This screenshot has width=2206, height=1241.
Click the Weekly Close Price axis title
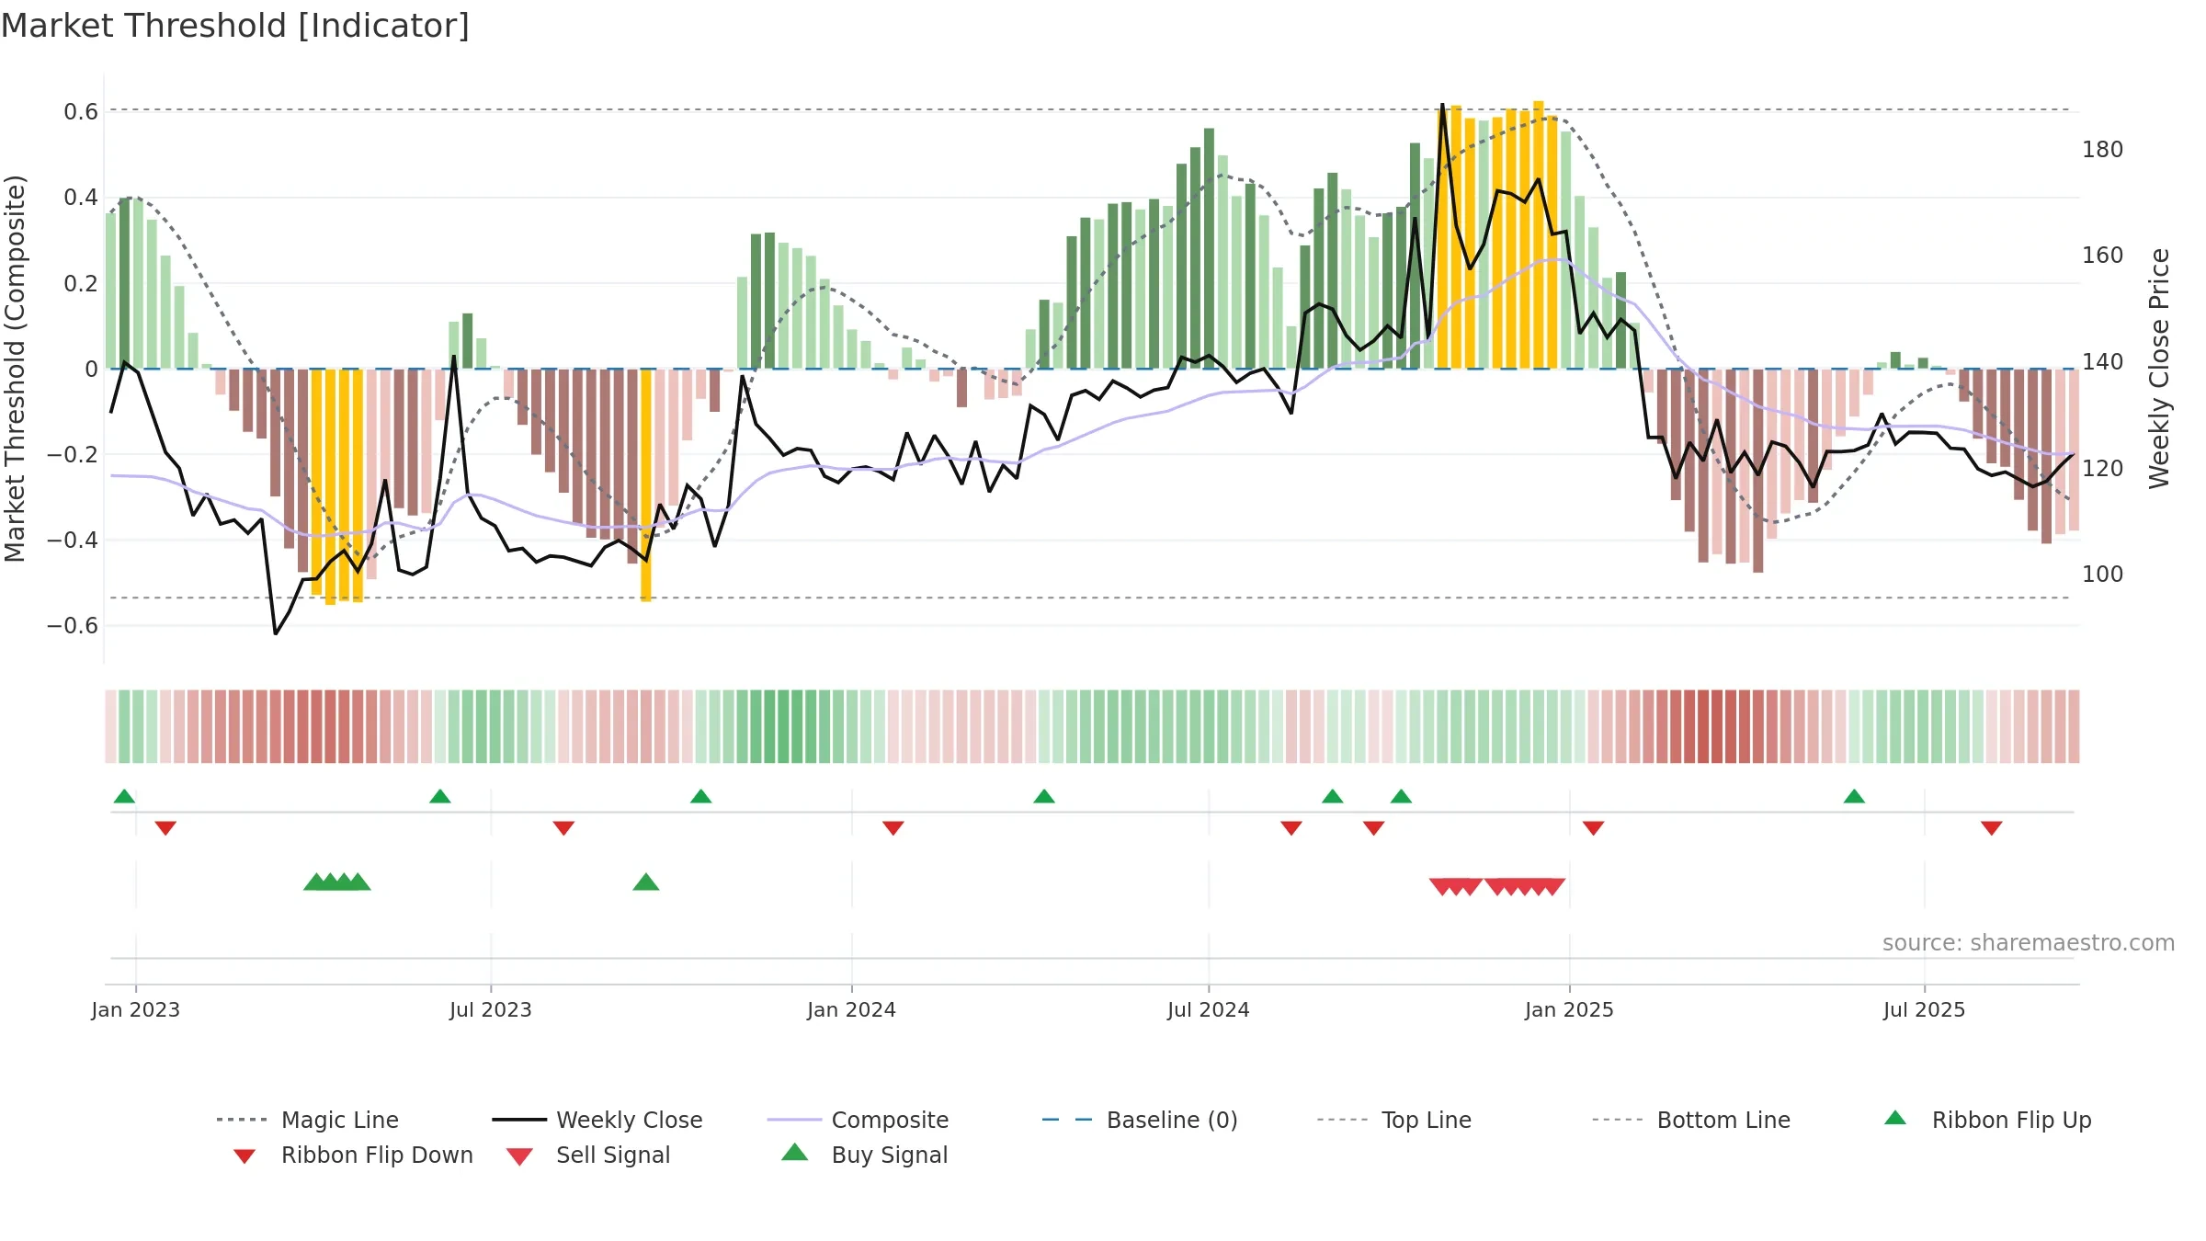[2159, 368]
